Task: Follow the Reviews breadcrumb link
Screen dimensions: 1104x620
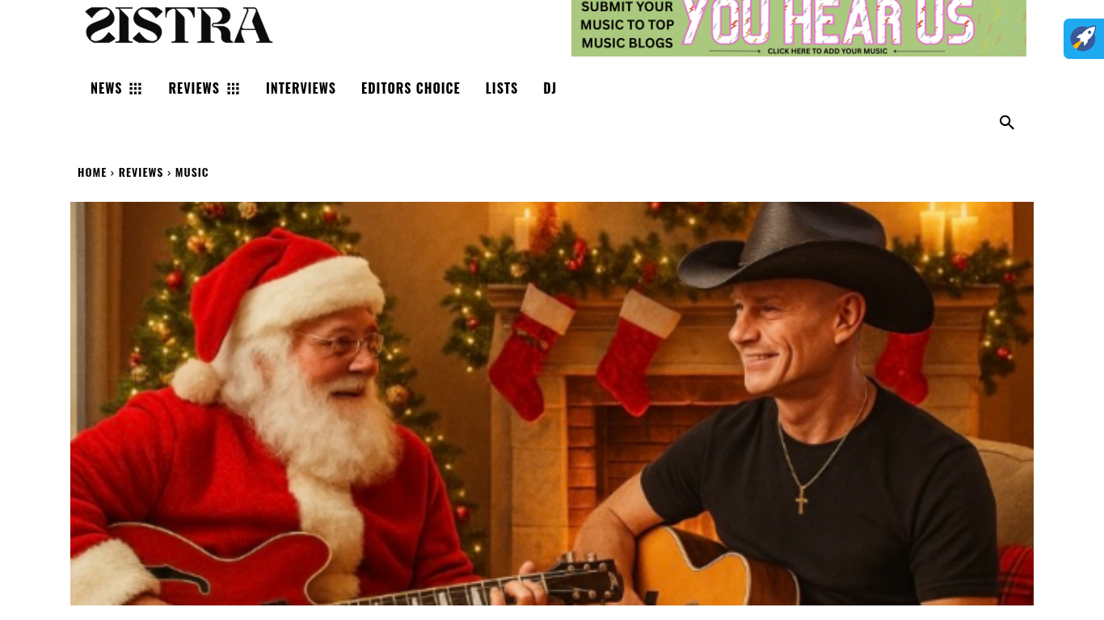Action: point(141,172)
